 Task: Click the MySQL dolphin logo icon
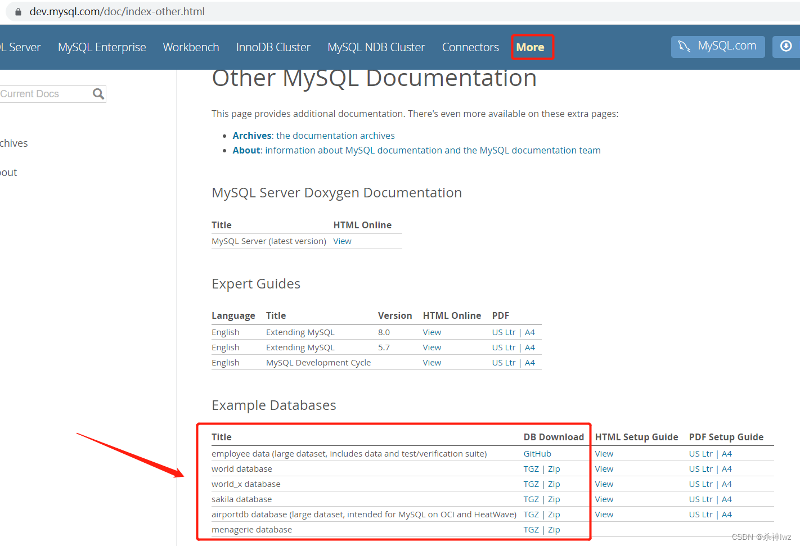[x=684, y=47]
